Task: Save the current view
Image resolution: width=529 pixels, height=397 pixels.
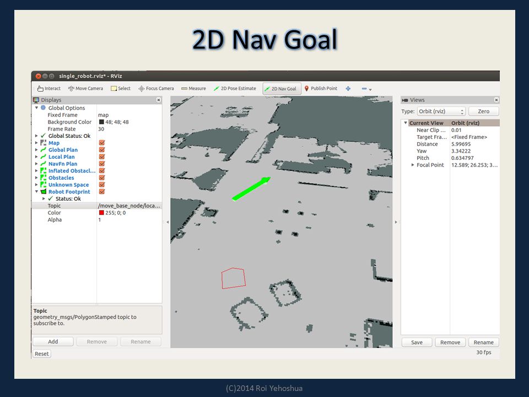Action: (417, 342)
